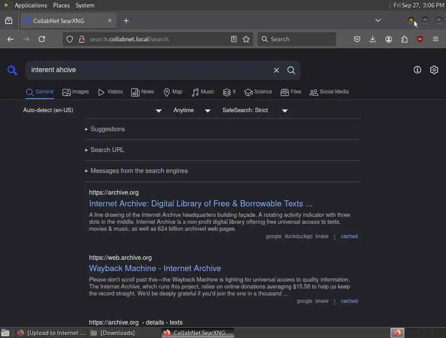
Task: Switch to Map category
Action: [x=173, y=92]
